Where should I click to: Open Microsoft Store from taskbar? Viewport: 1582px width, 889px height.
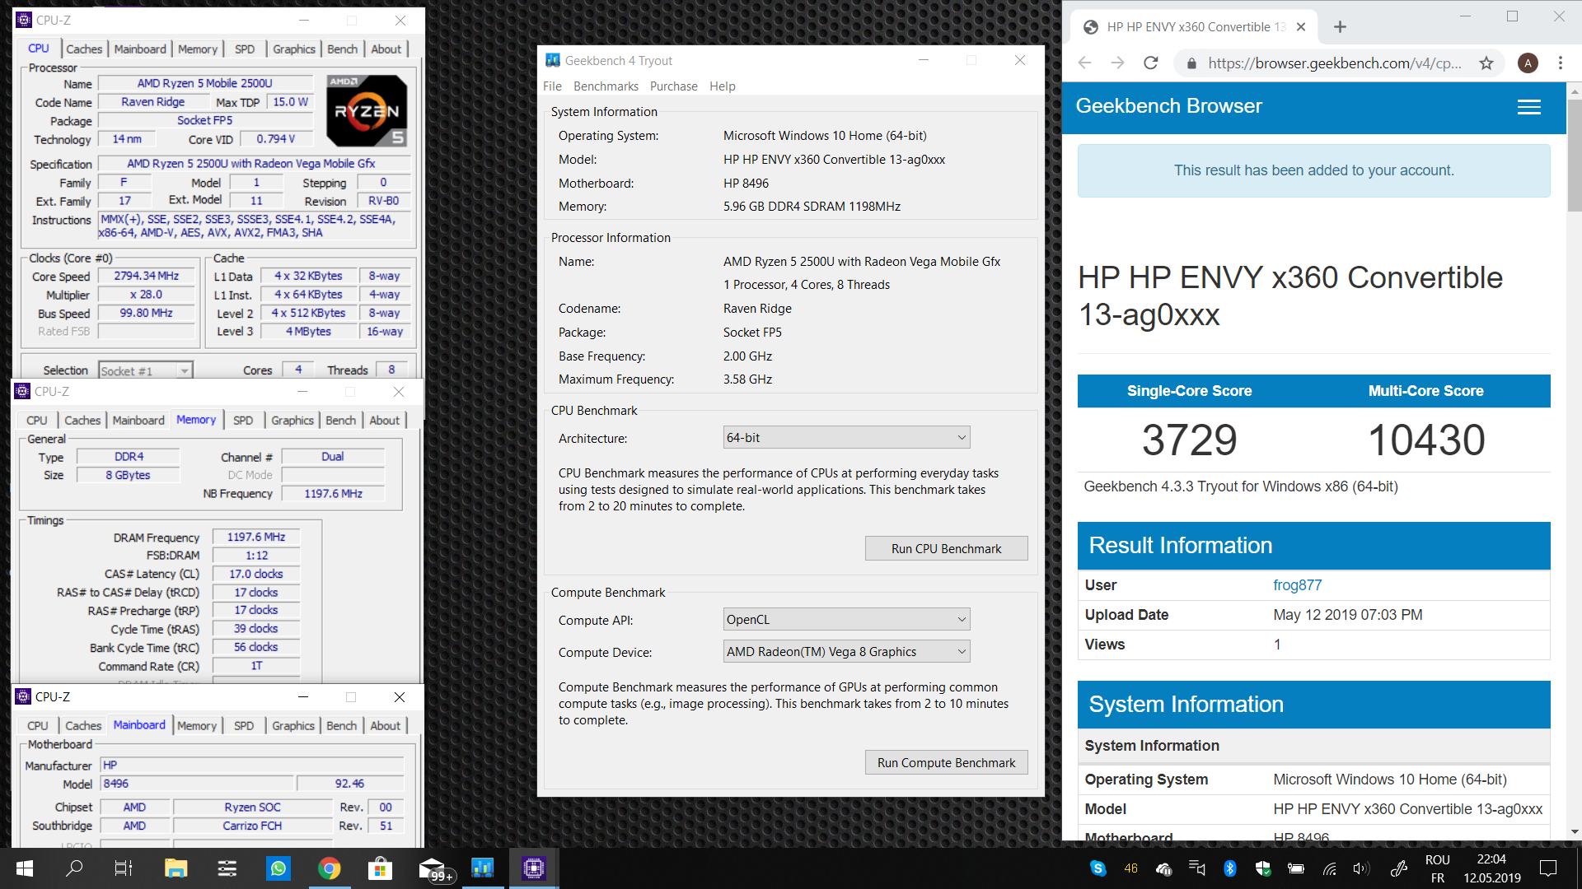click(x=380, y=868)
